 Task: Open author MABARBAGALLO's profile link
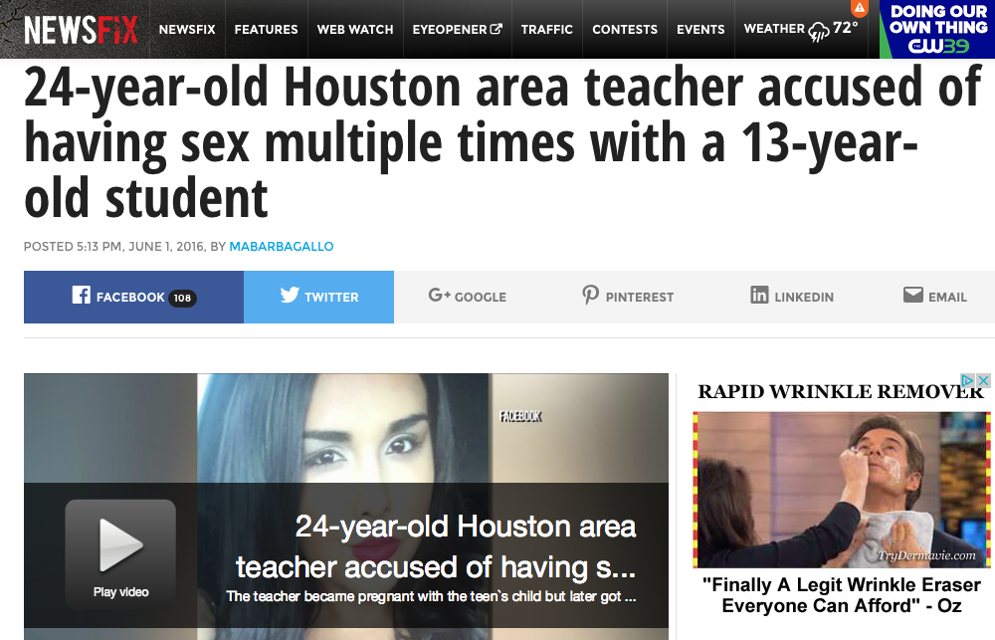pyautogui.click(x=282, y=247)
